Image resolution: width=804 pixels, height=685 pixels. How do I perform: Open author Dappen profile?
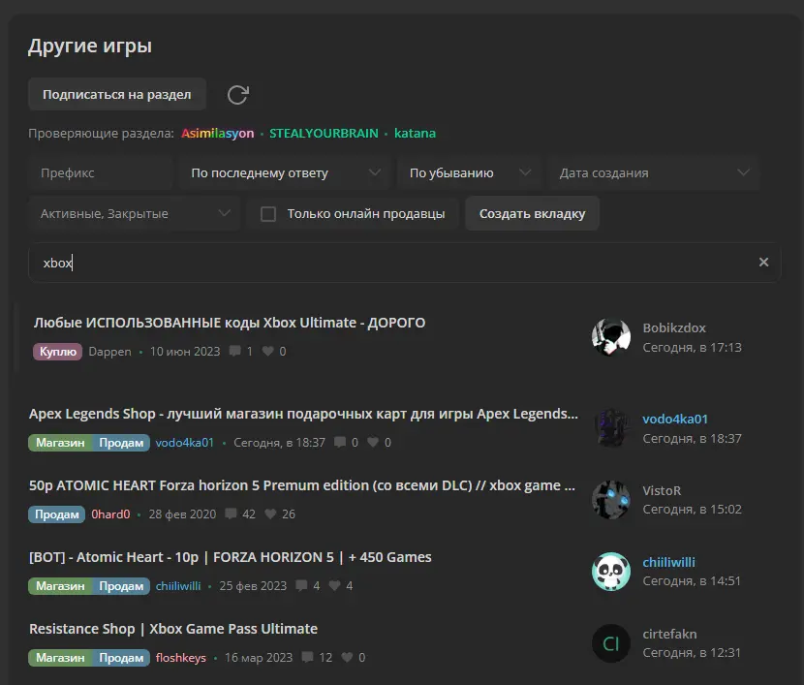(109, 351)
